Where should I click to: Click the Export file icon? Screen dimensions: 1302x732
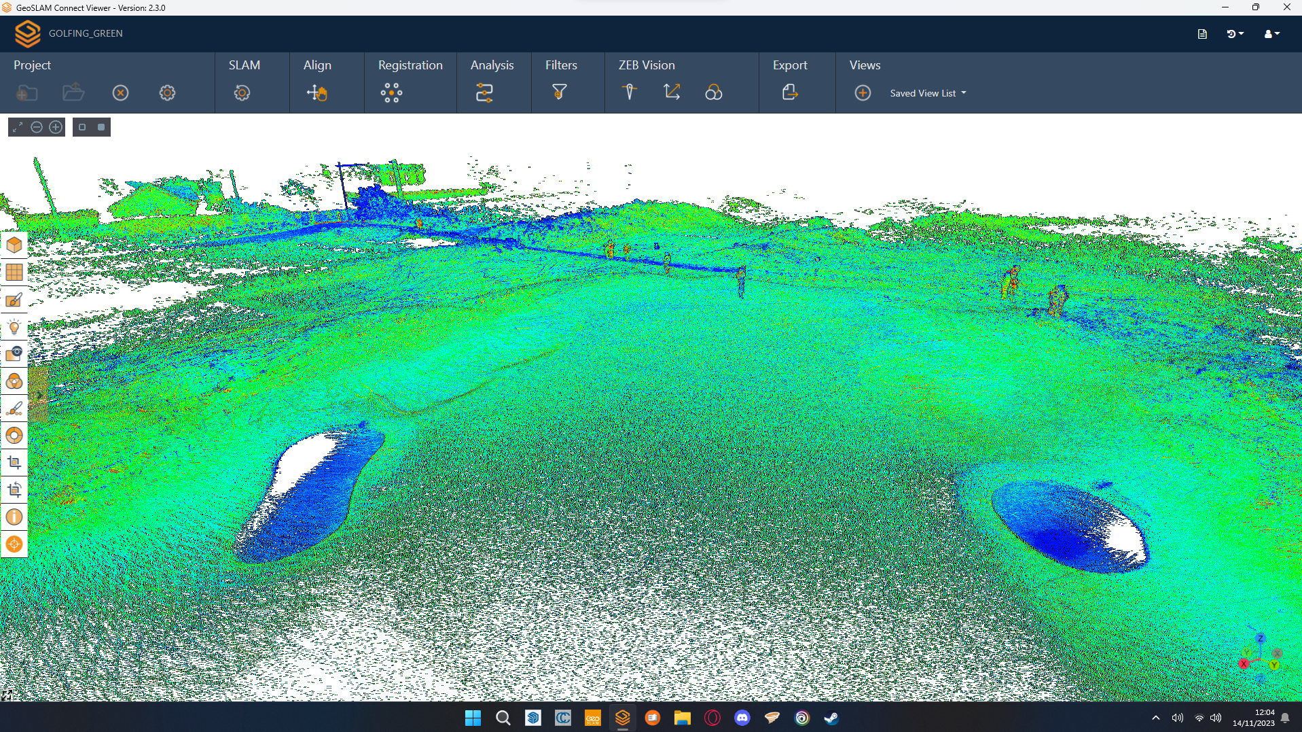(x=789, y=92)
